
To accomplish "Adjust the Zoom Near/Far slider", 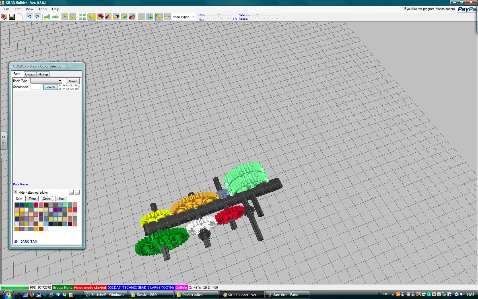I will click(x=219, y=16).
